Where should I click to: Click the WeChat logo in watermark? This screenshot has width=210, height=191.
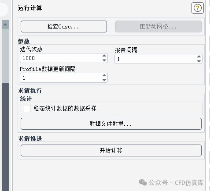tap(143, 183)
